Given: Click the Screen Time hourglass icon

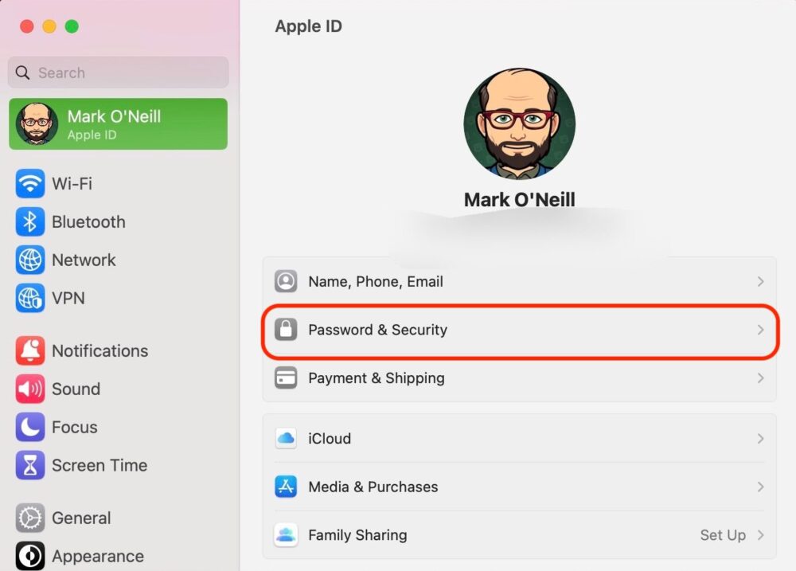Looking at the screenshot, I should coord(29,465).
